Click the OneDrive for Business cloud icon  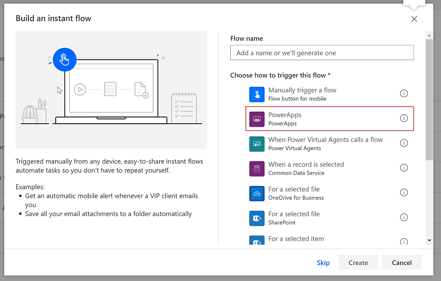click(x=257, y=193)
